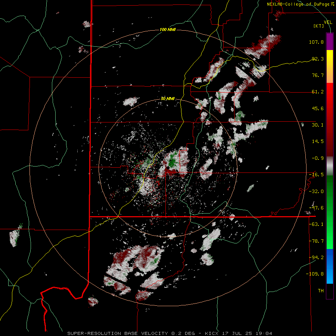Select the 76.7 value on the velocity scale
Screen dimensions: 336x336
tap(318, 75)
